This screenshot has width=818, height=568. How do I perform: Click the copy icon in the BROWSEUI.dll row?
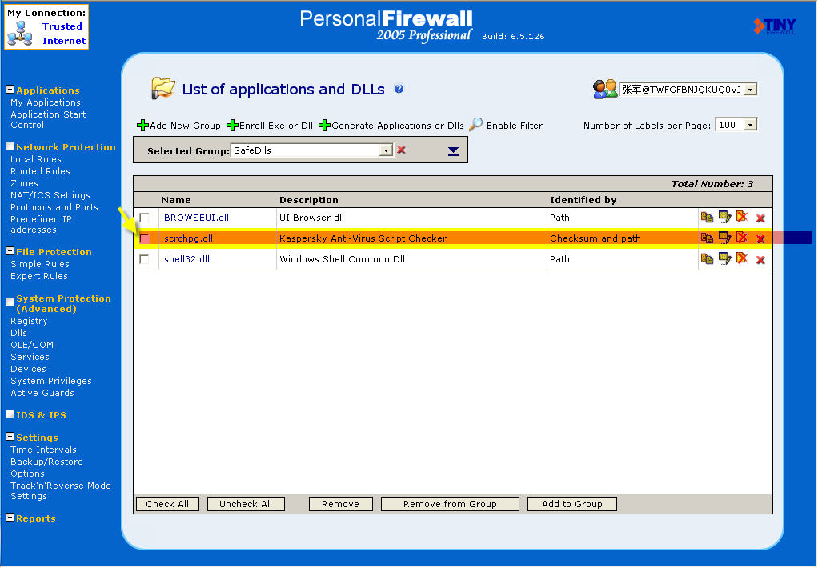pyautogui.click(x=707, y=218)
